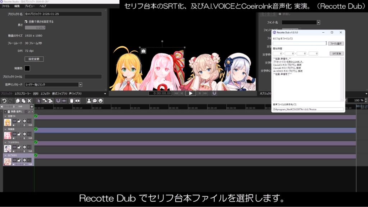368x207 pixels.
Task: Click the Paste icon in the timeline toolbar
Action: click(x=23, y=101)
